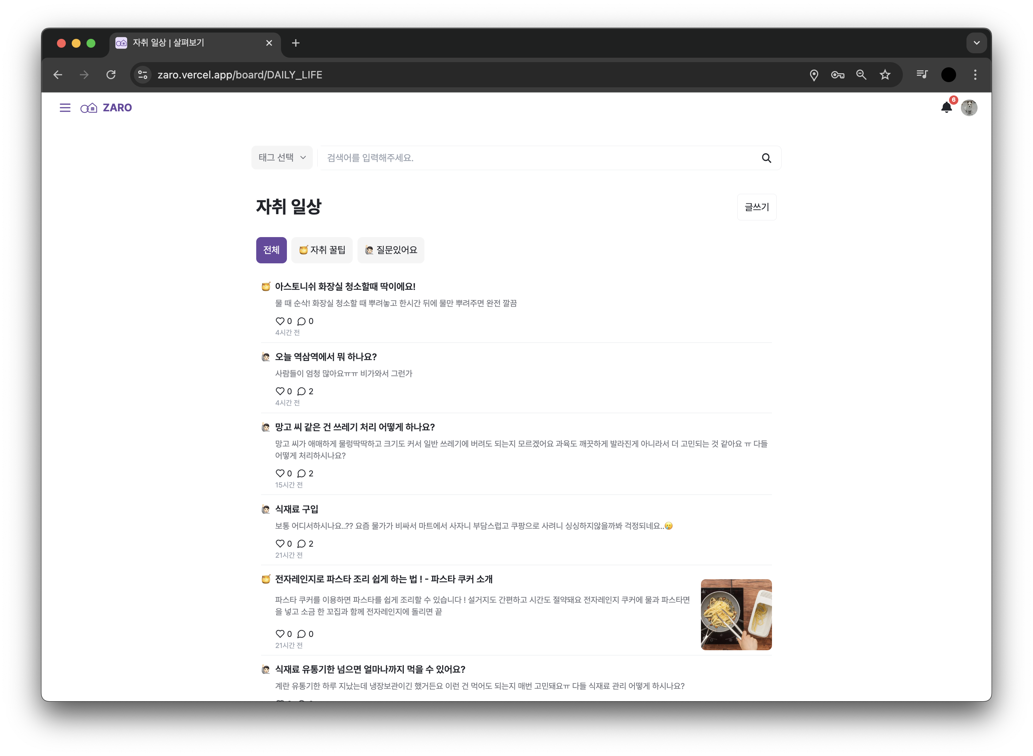
Task: Open comments on 망고 씨 post
Action: pos(301,473)
